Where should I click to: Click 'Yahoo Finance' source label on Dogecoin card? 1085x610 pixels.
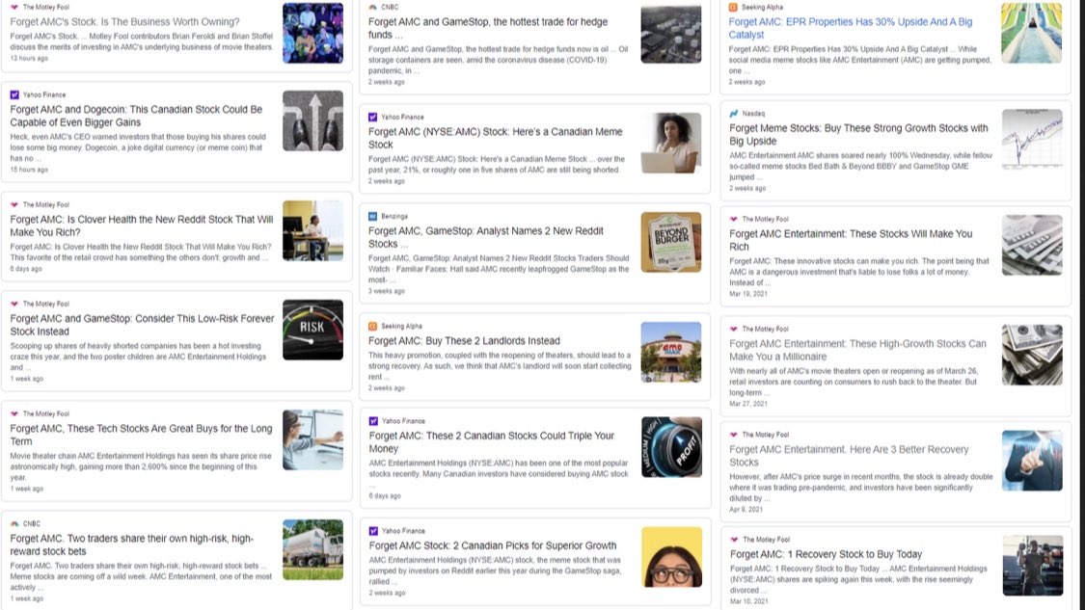[44, 94]
